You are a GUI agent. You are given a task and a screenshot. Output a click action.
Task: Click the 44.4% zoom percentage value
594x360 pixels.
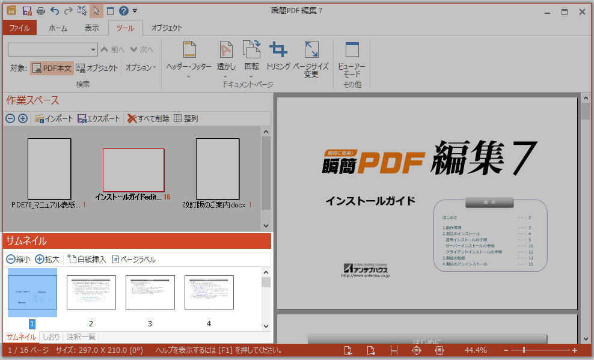coord(476,350)
